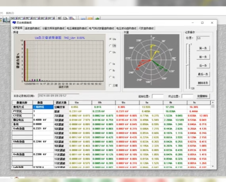
Task: Select the Ic spectrum radio button
Action: click(x=110, y=77)
